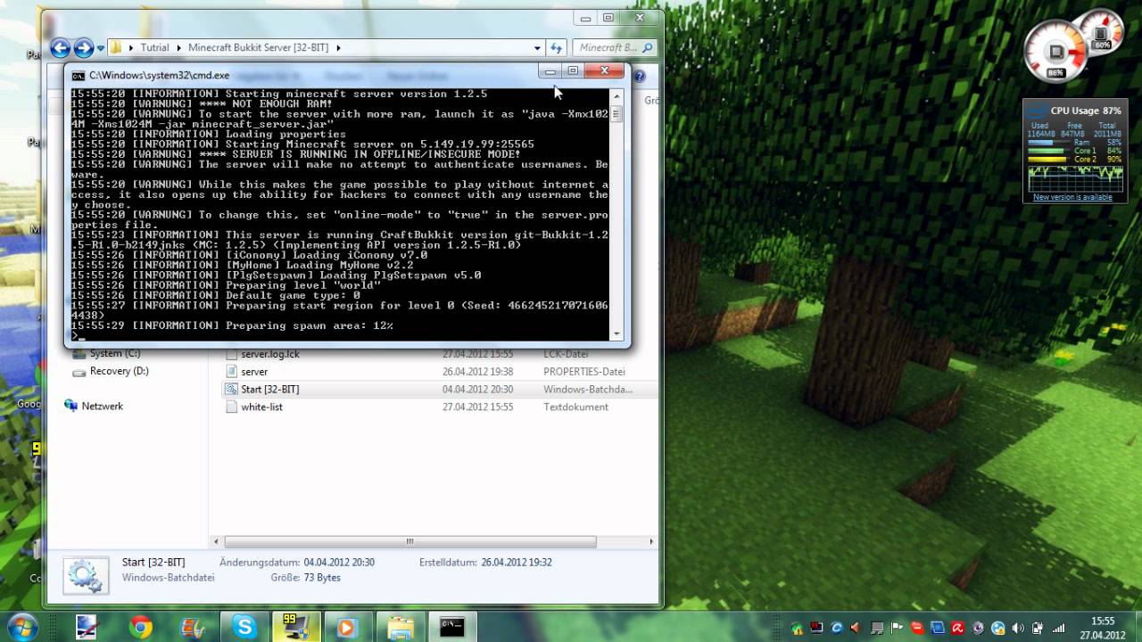The width and height of the screenshot is (1142, 642).
Task: Click horizontal scrollbar right arrow
Action: [651, 541]
